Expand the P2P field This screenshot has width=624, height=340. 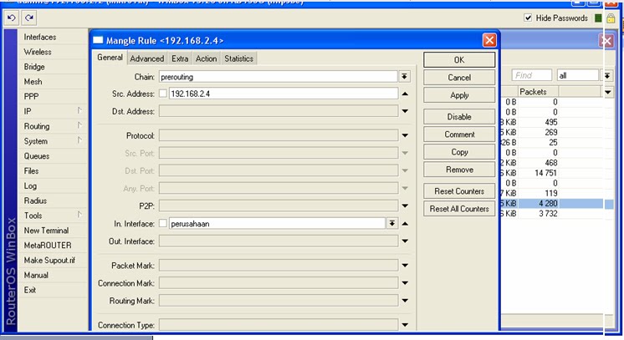405,206
